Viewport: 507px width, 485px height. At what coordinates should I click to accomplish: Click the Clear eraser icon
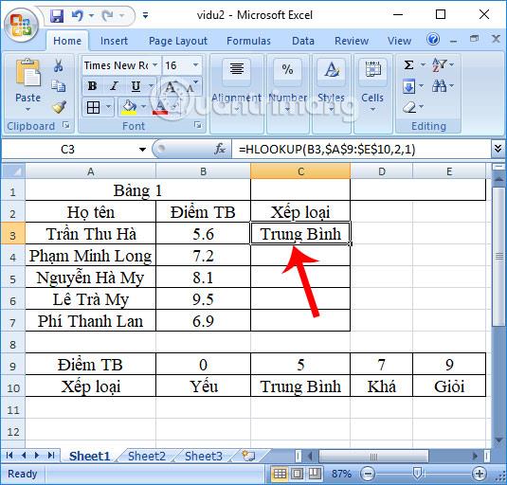(409, 107)
